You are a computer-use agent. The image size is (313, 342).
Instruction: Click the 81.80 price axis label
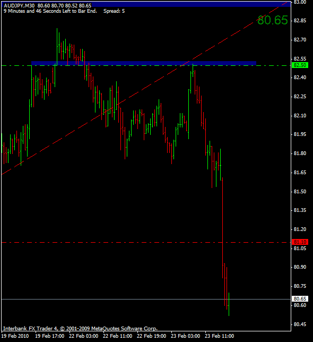300,153
